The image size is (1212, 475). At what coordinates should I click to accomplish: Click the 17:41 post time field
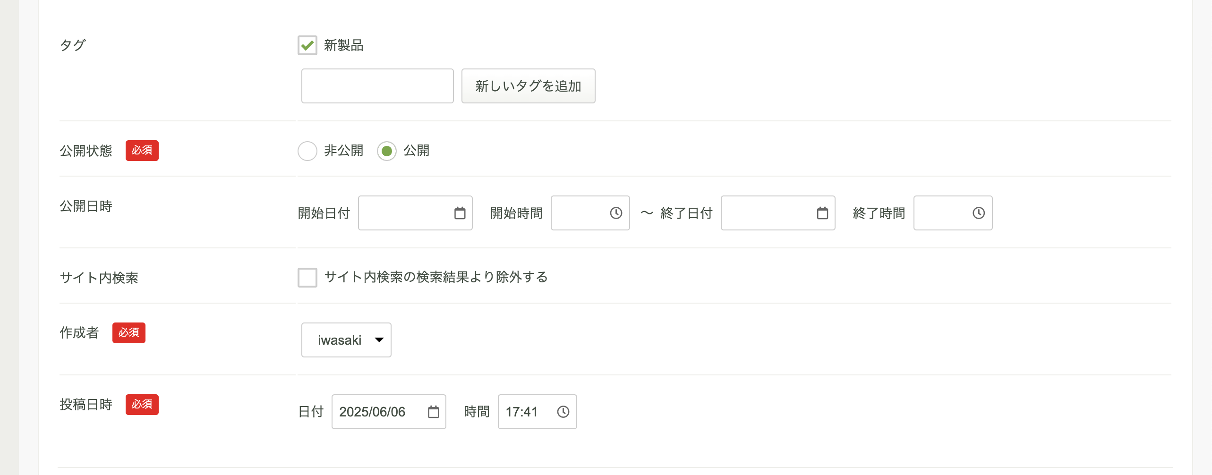point(537,412)
